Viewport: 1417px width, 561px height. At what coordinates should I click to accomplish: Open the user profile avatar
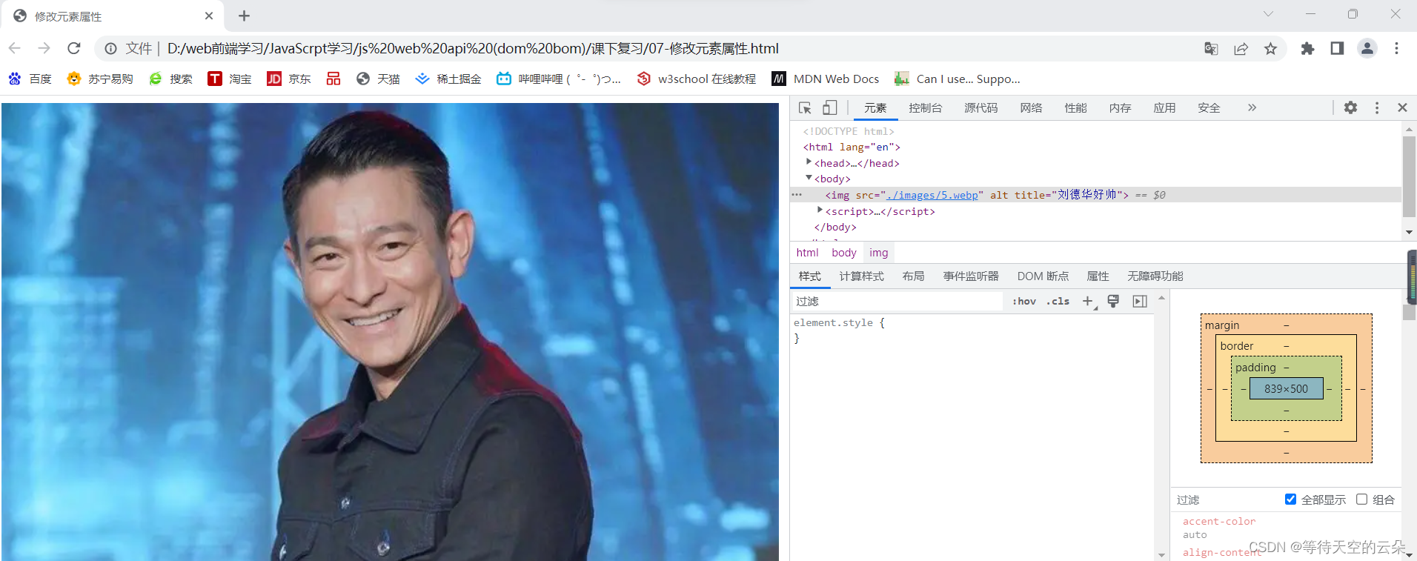pyautogui.click(x=1367, y=48)
